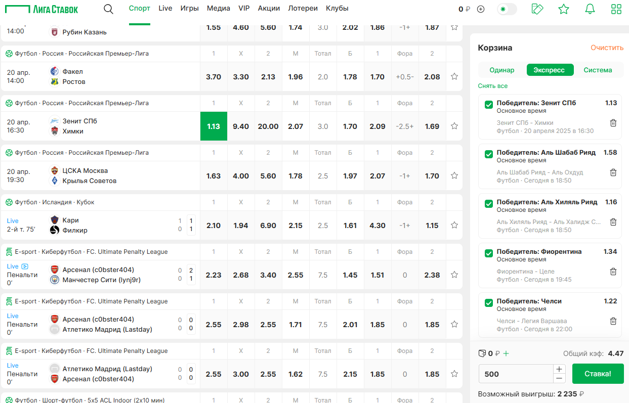Delete Зенит СПб bet from basket
This screenshot has width=629, height=403.
pyautogui.click(x=613, y=123)
